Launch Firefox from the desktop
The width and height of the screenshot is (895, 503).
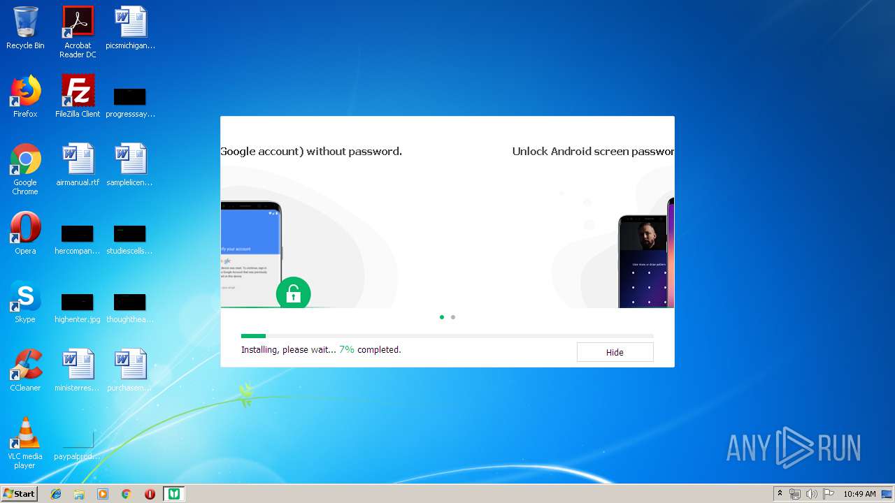pos(25,96)
